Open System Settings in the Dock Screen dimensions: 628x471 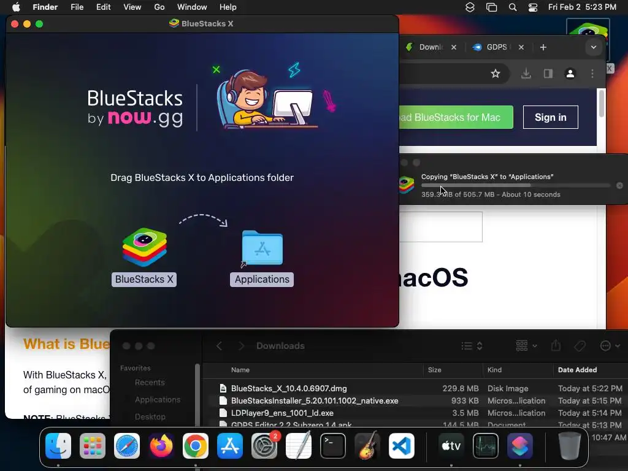pyautogui.click(x=264, y=446)
